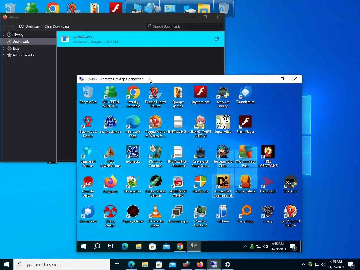Open Settings gear on host taskbar

point(228,264)
